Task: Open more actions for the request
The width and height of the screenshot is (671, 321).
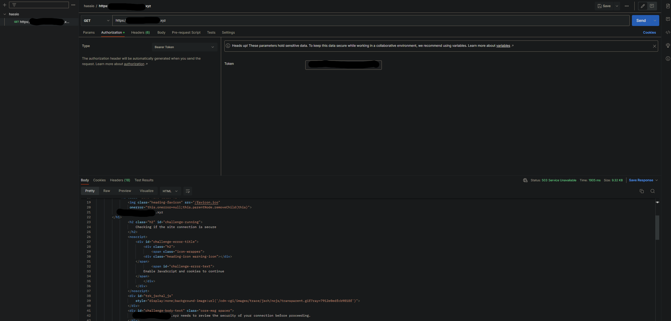Action: tap(627, 6)
